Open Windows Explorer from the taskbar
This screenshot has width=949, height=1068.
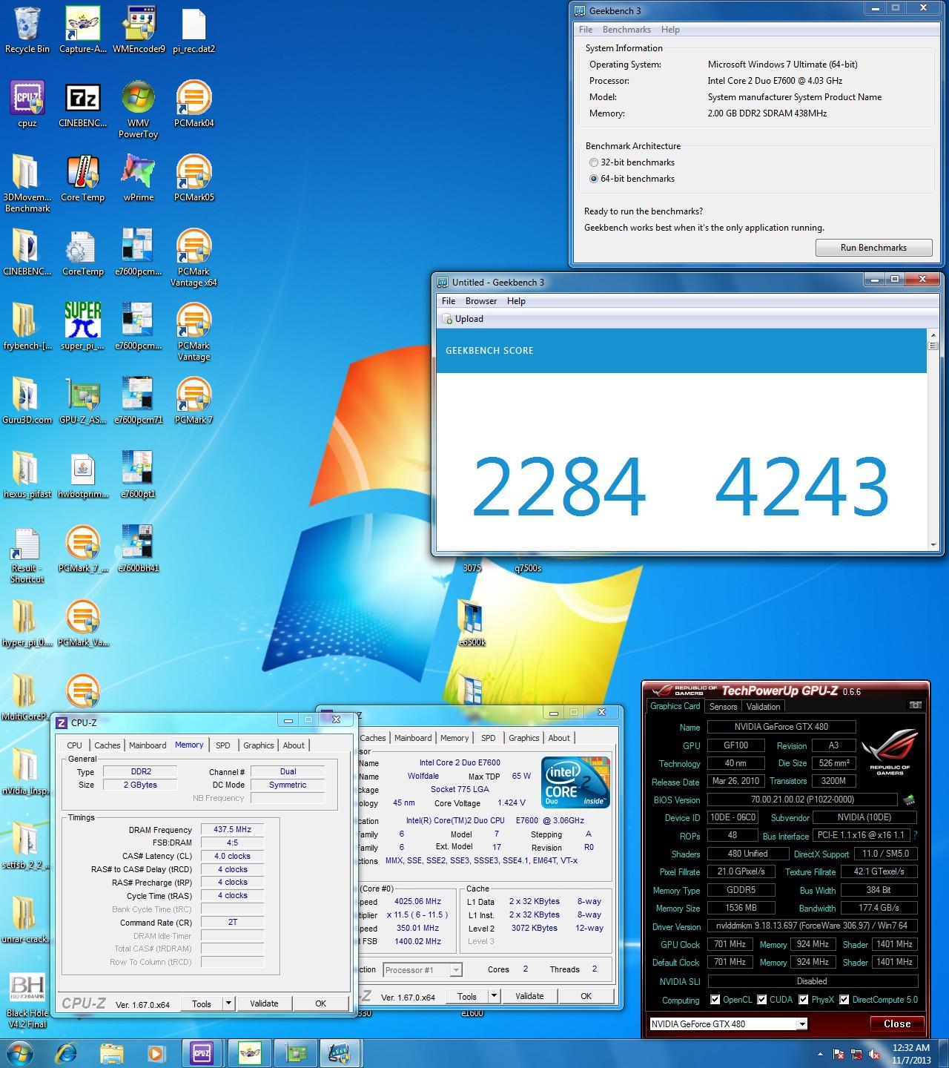click(x=112, y=1052)
